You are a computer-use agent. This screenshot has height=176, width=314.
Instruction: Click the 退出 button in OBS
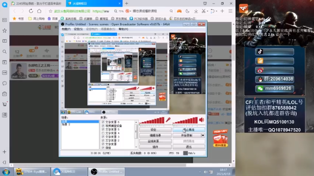188,147
